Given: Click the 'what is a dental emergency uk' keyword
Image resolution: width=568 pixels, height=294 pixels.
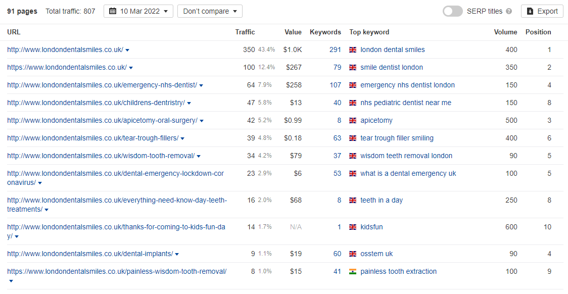Looking at the screenshot, I should coord(408,174).
